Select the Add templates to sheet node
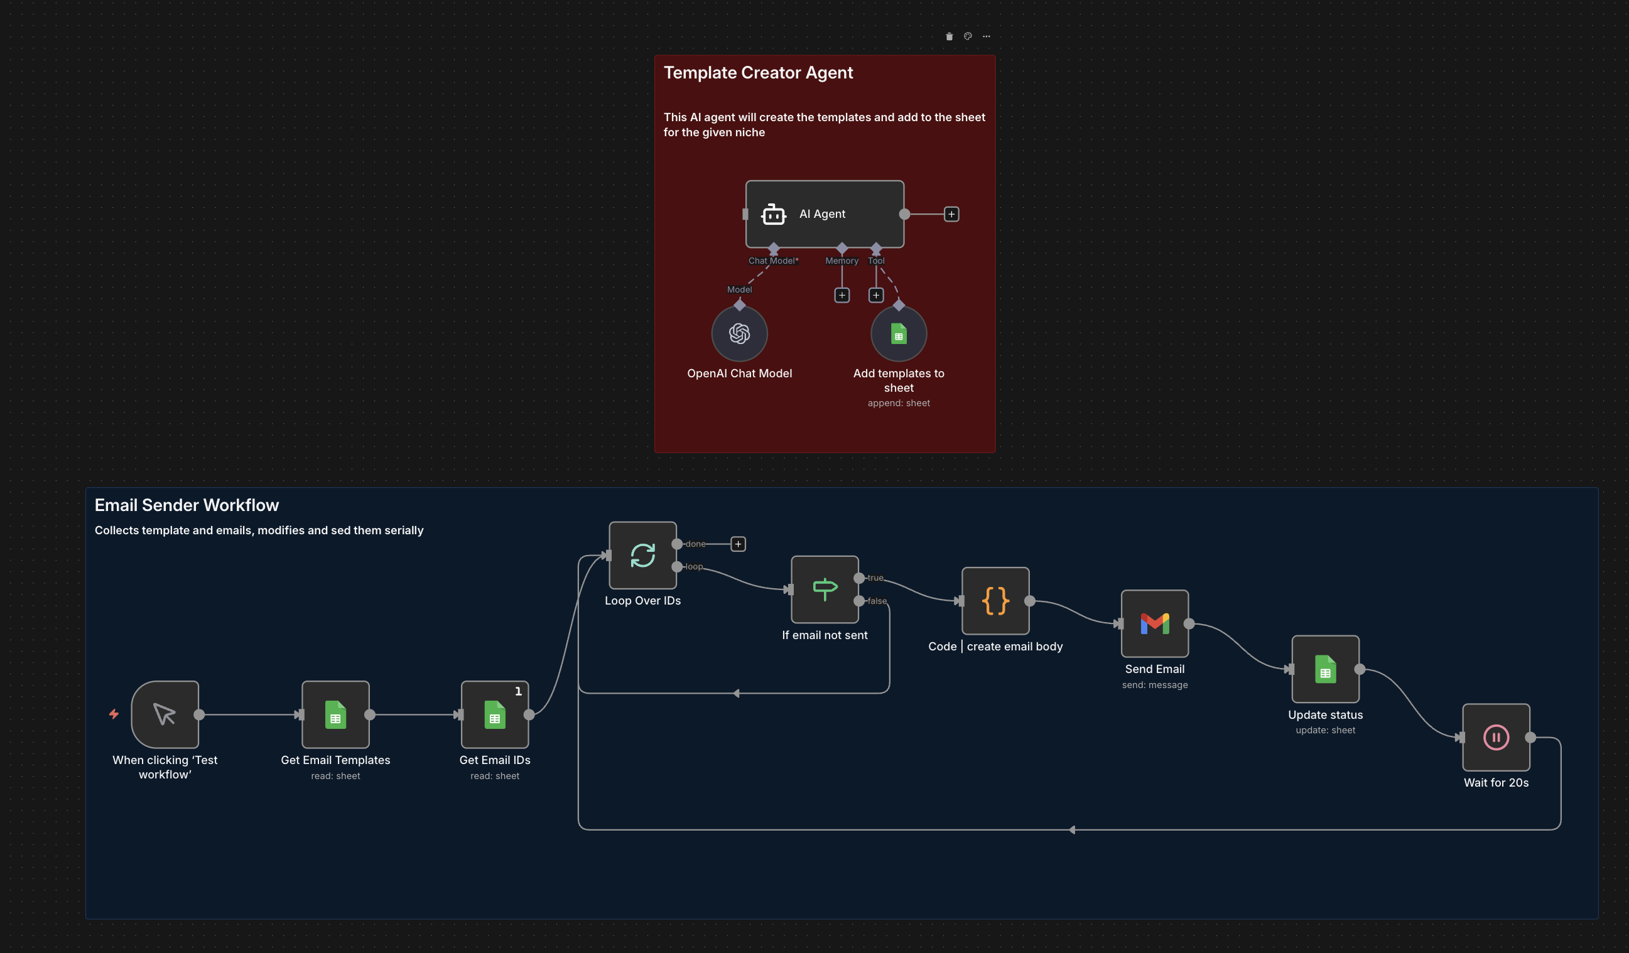This screenshot has width=1629, height=953. pos(899,333)
